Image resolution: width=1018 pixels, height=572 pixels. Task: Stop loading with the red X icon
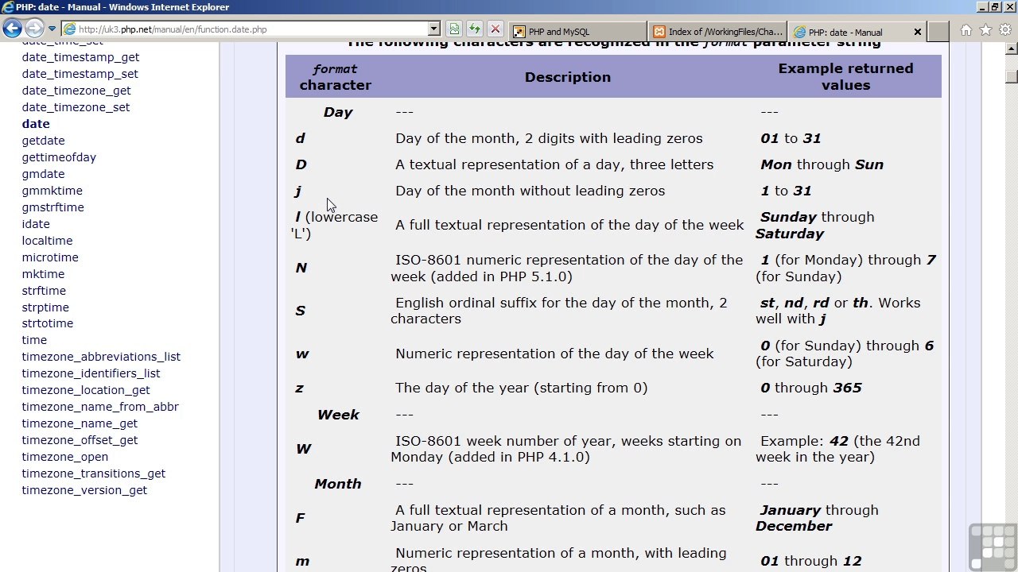click(495, 29)
